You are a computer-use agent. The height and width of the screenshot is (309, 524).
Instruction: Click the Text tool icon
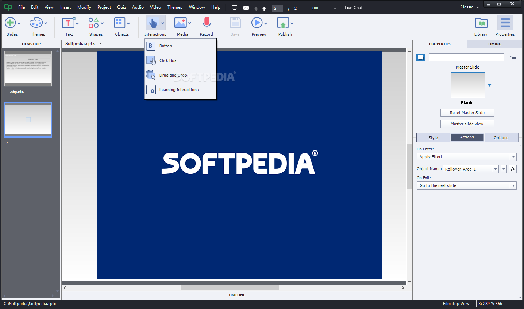[x=68, y=23]
